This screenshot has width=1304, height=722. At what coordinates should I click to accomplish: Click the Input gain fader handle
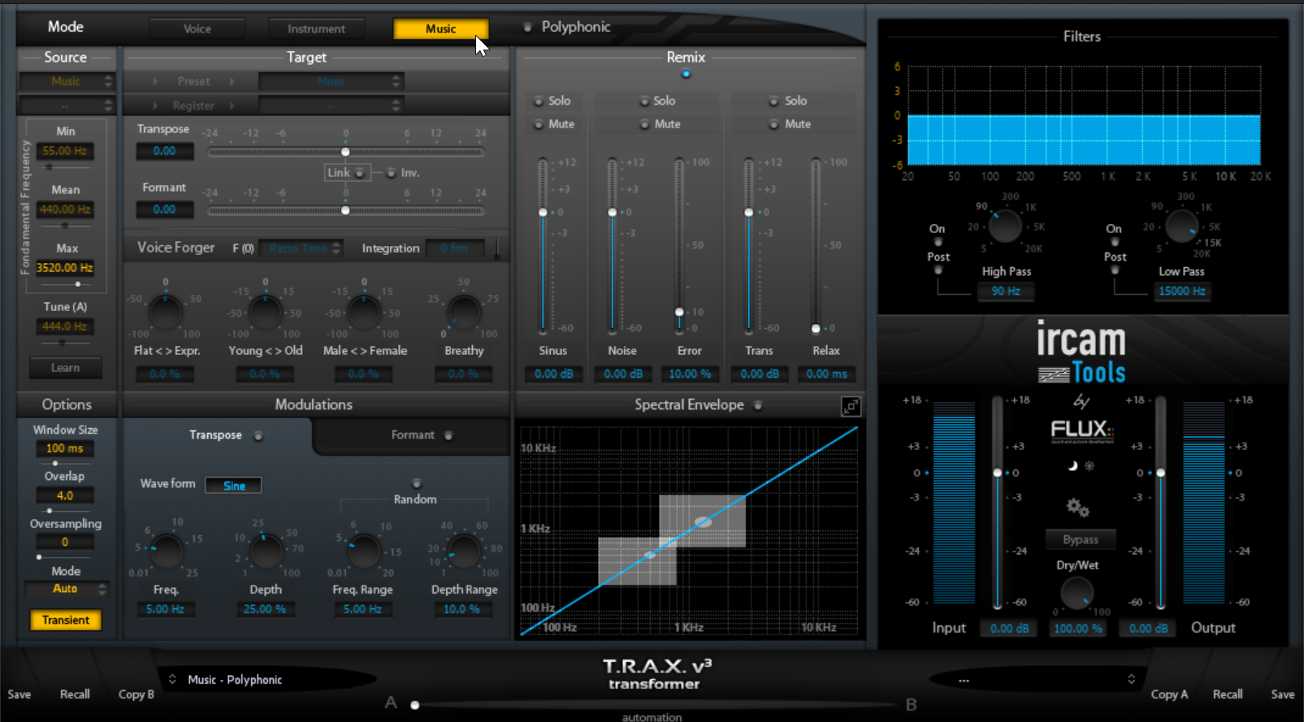[x=998, y=473]
